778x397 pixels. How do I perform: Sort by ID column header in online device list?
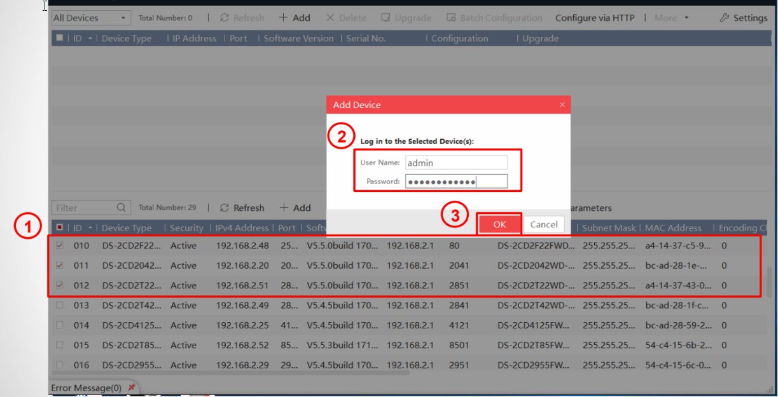pos(78,228)
